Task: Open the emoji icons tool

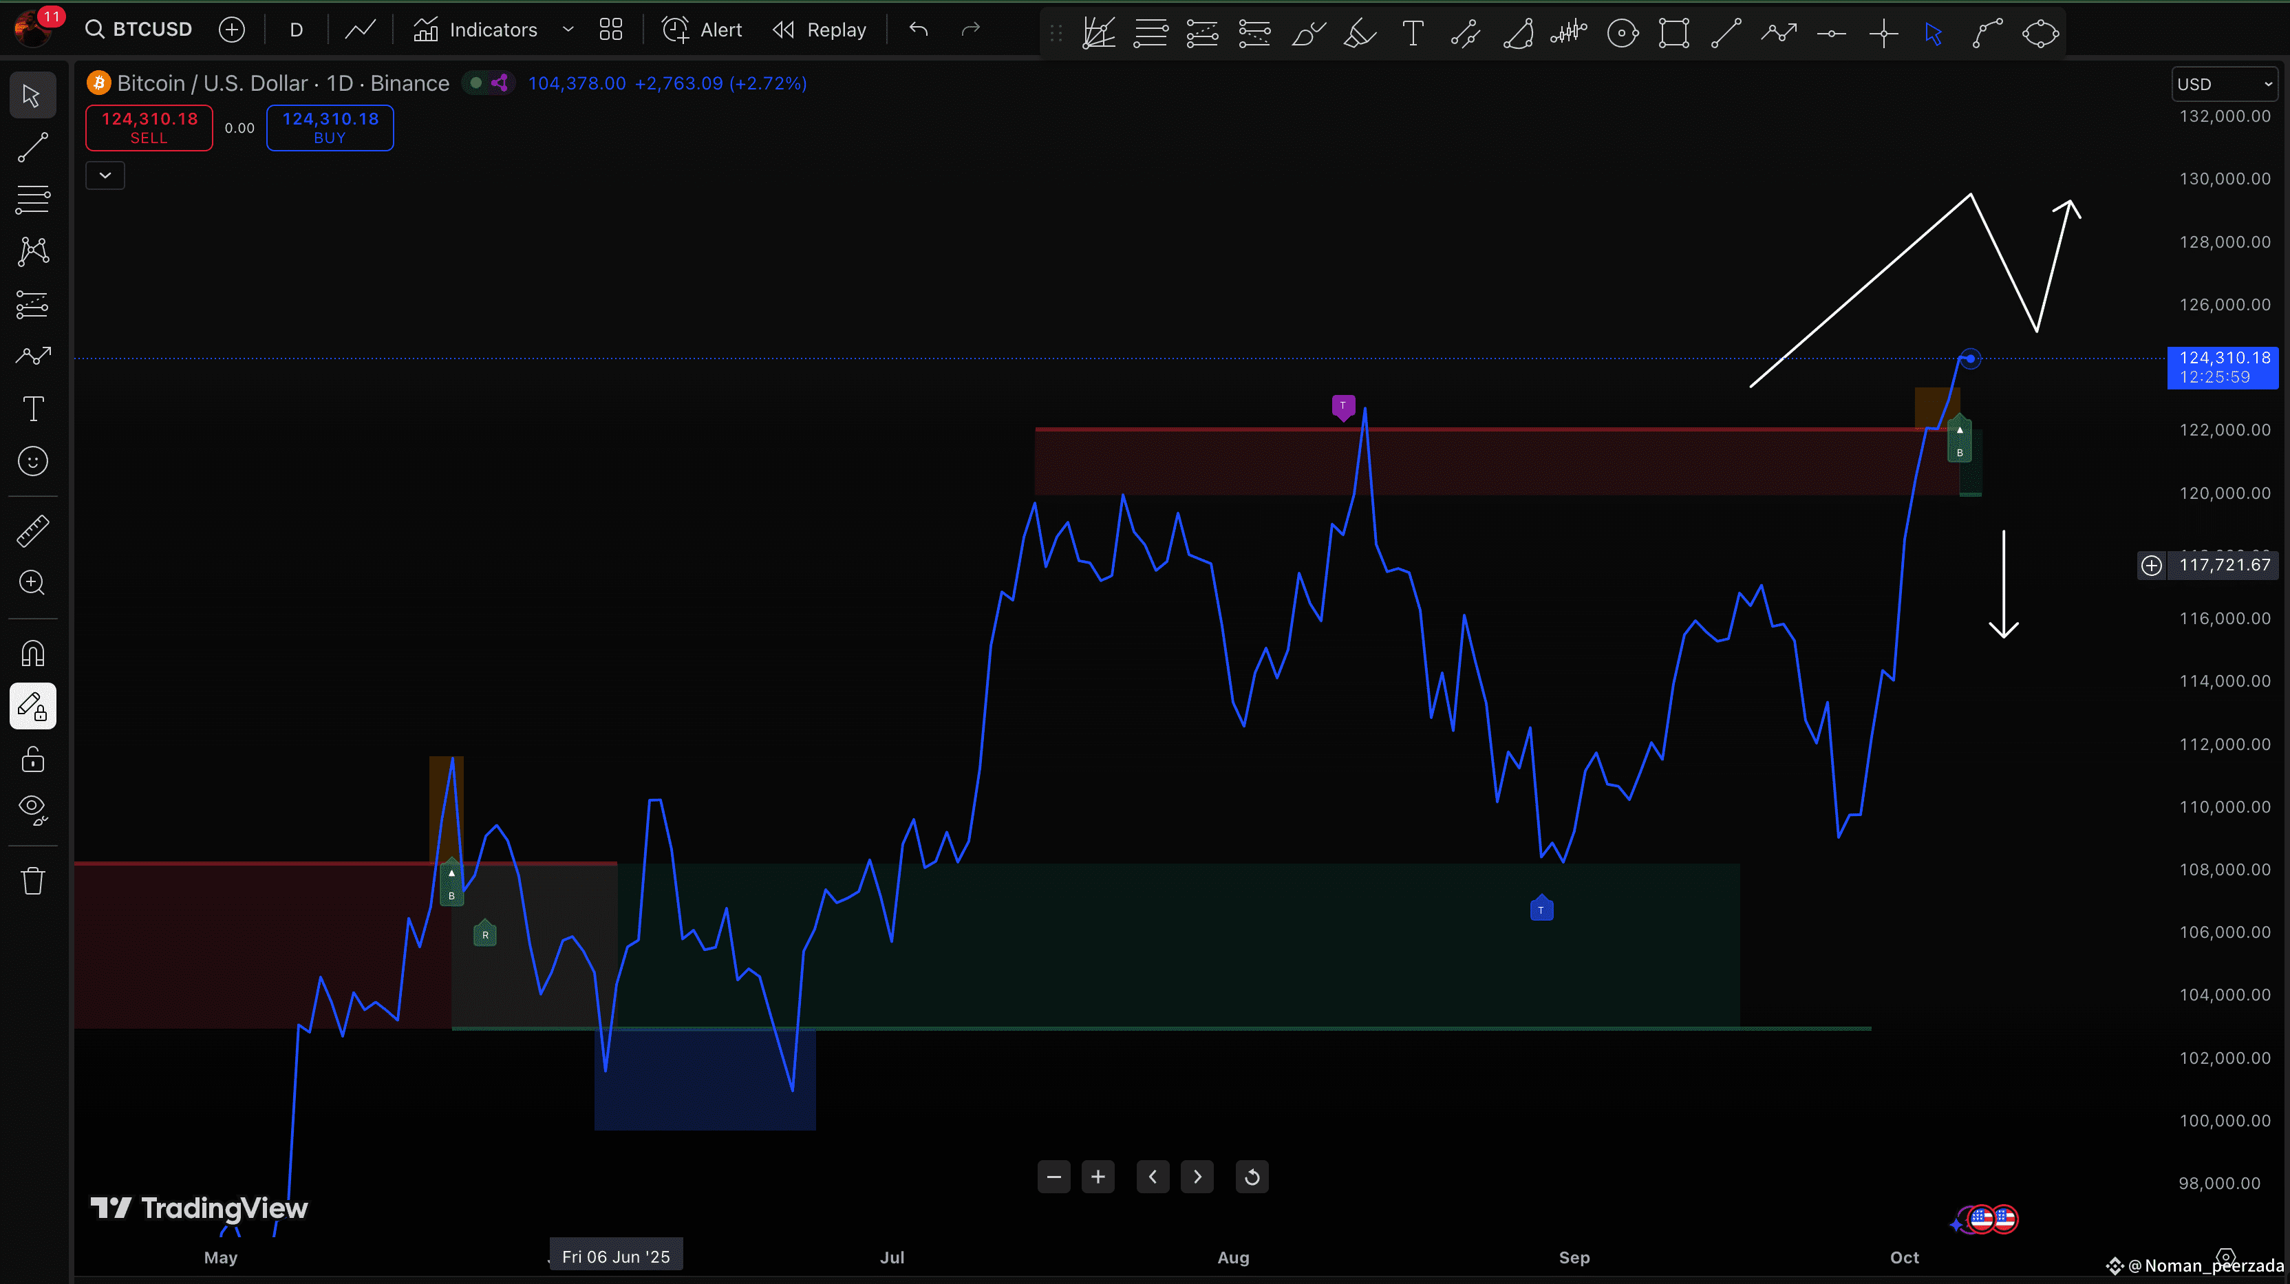Action: (x=33, y=462)
